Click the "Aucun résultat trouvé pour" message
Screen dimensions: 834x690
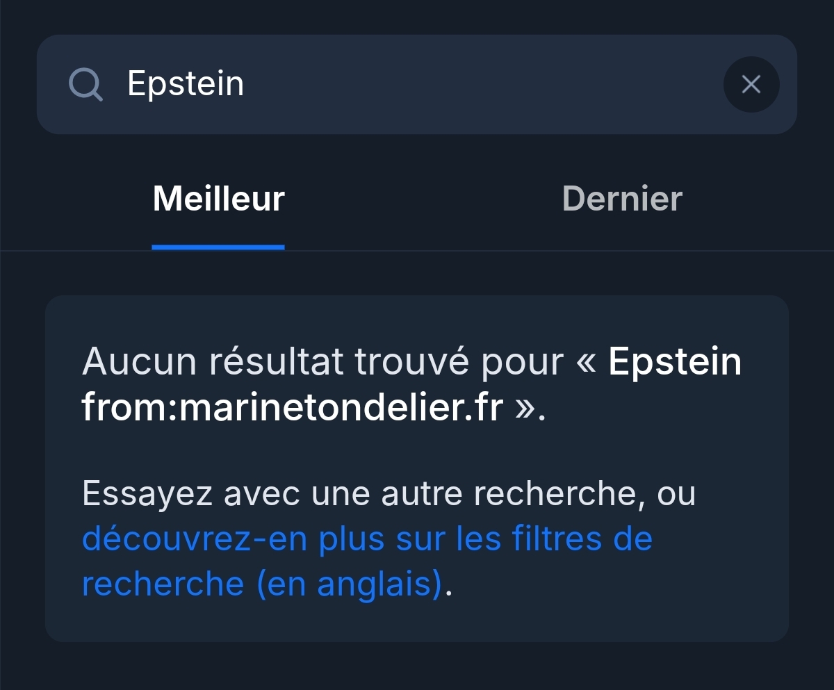[323, 362]
